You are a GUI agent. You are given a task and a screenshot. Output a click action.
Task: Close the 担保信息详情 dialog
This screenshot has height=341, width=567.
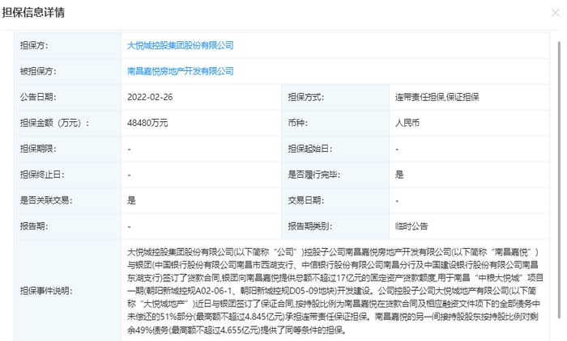555,13
